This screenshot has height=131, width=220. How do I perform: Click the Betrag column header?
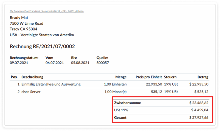point(203,77)
